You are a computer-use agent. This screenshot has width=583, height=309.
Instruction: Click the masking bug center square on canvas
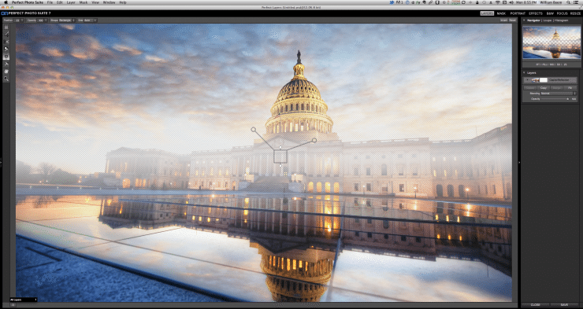click(x=280, y=156)
